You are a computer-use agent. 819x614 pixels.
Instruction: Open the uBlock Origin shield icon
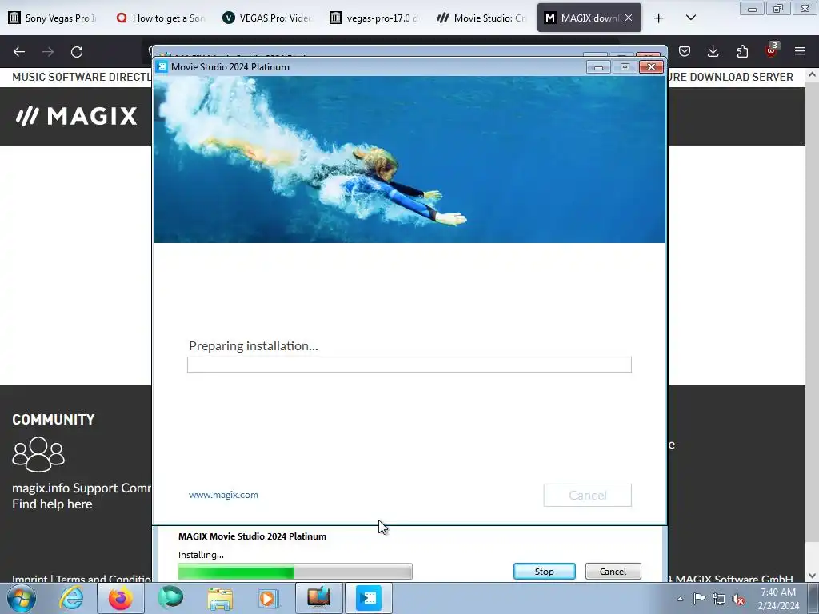772,50
